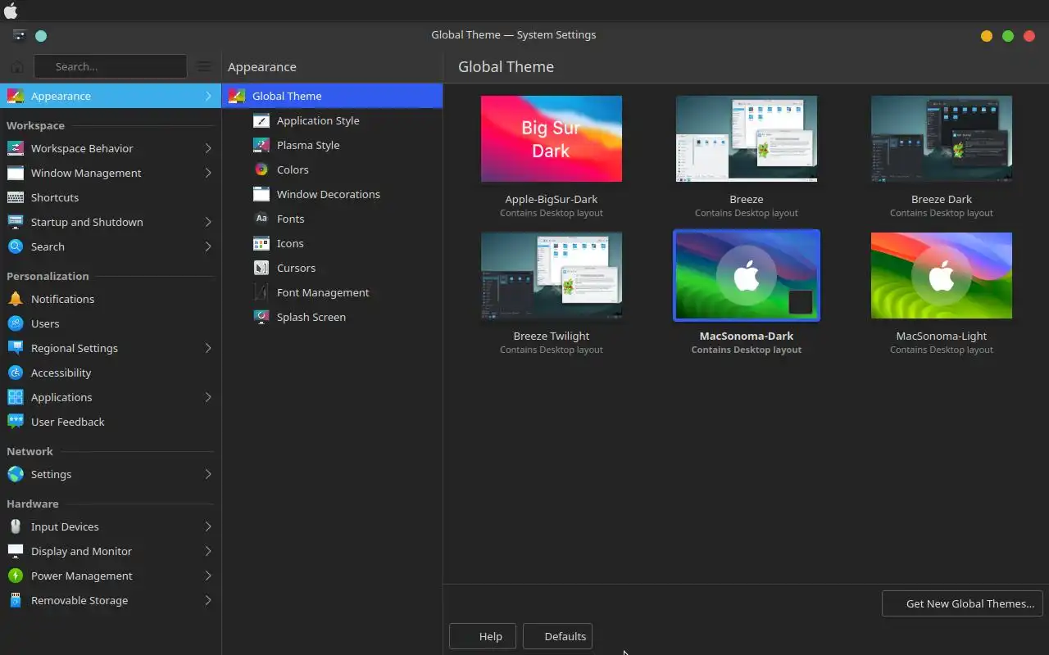
Task: Click the Display and Monitor icon
Action: pos(15,551)
